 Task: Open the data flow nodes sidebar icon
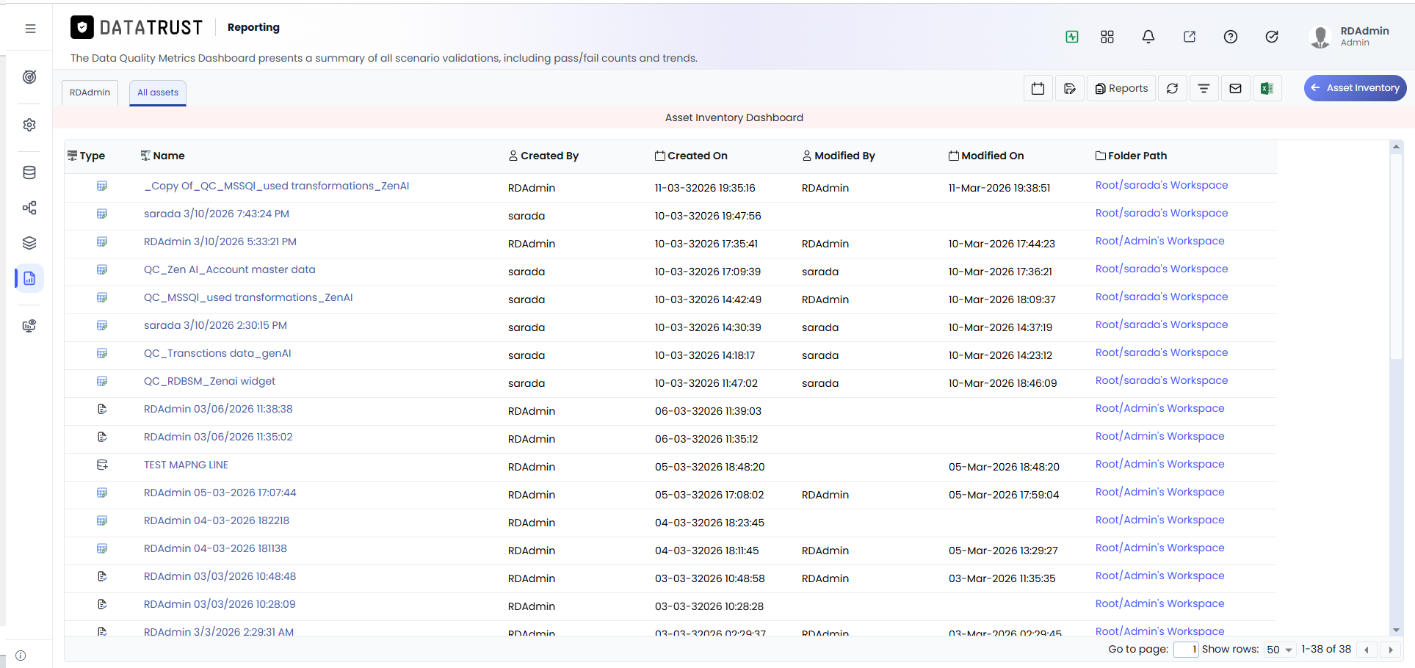29,208
